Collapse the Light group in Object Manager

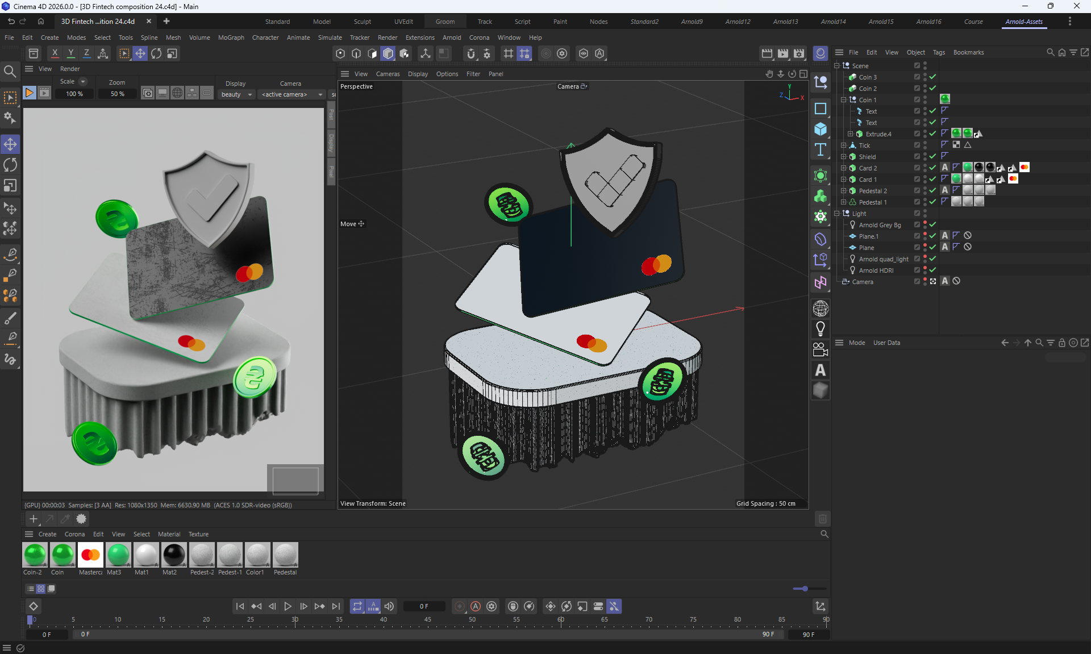click(x=837, y=214)
